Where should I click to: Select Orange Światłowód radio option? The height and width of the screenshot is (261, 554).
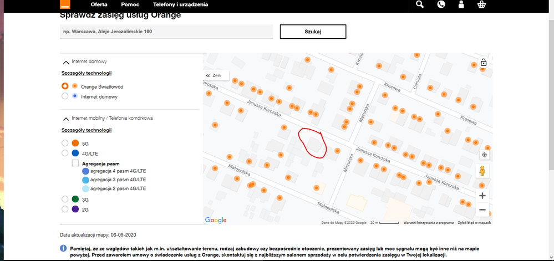[65, 86]
